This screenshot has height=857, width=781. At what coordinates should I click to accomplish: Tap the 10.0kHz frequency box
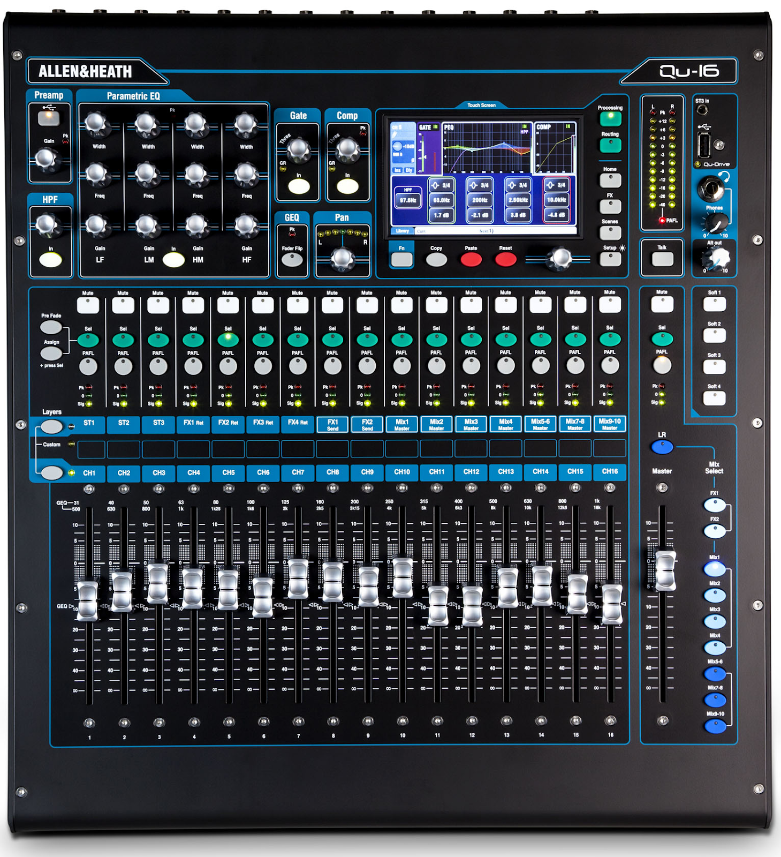(557, 200)
